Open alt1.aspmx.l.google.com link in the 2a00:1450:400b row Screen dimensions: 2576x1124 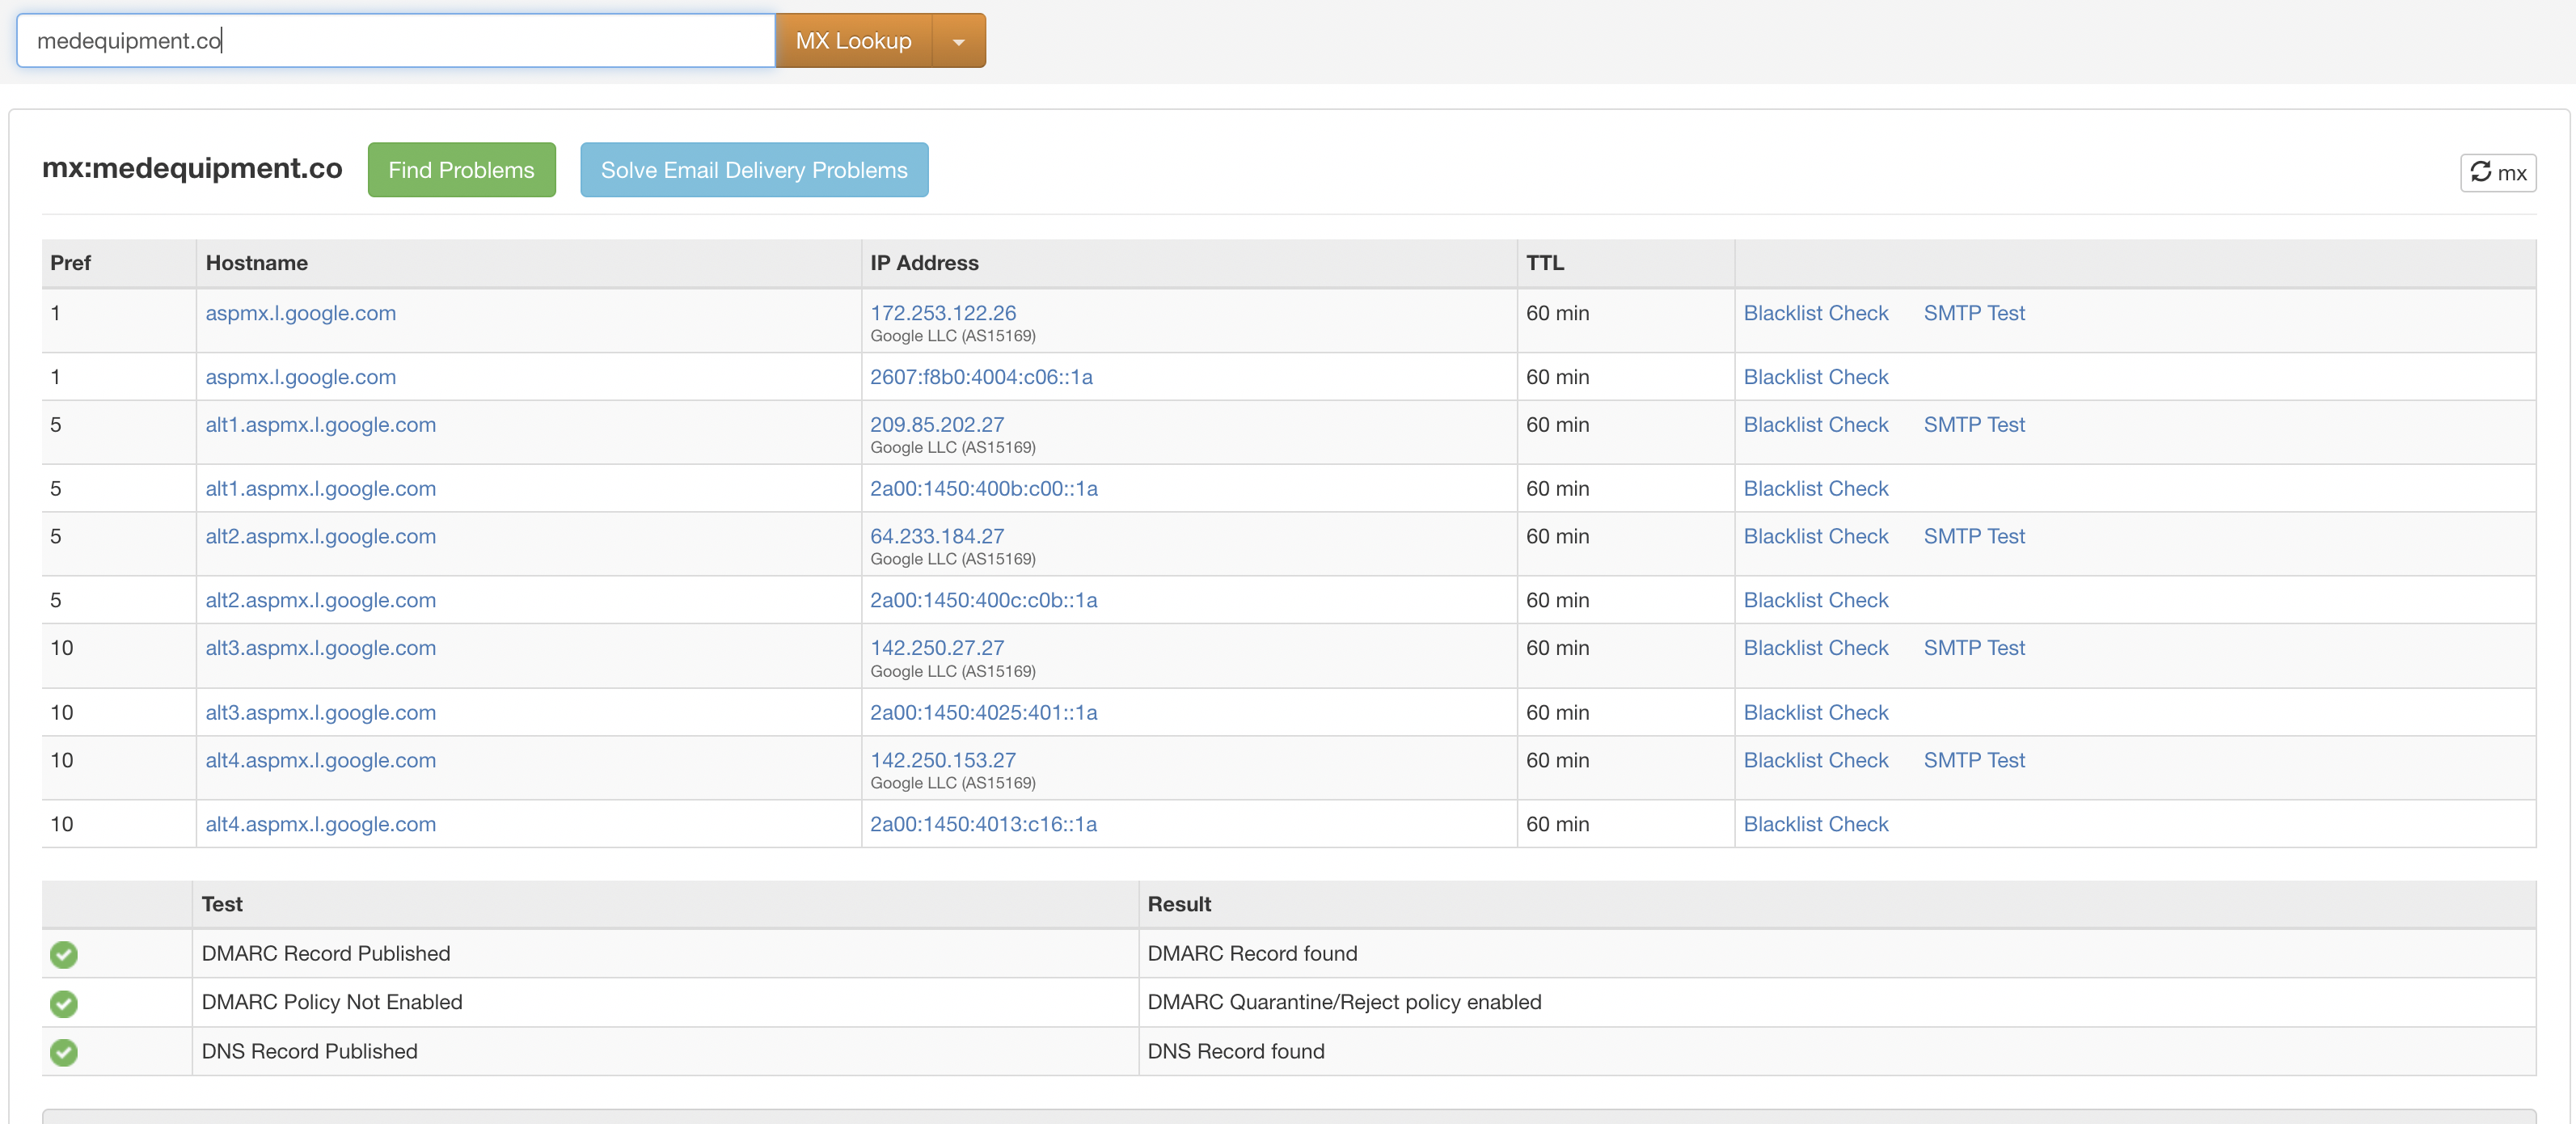click(321, 489)
